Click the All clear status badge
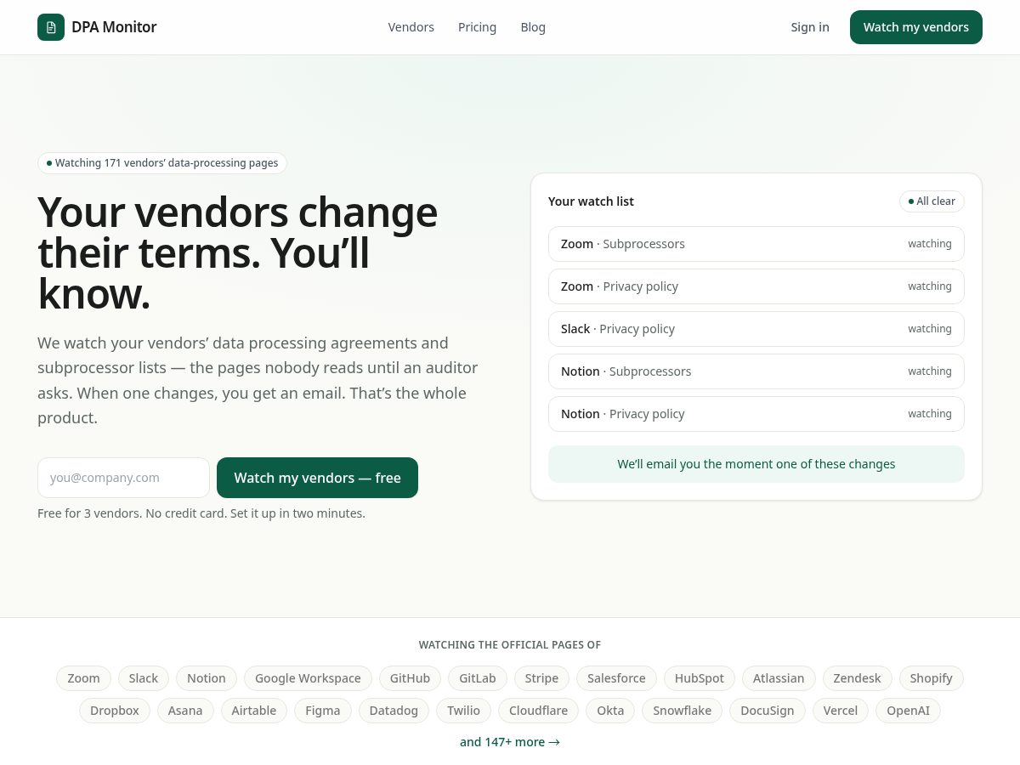Viewport: 1020px width, 765px height. 932,201
